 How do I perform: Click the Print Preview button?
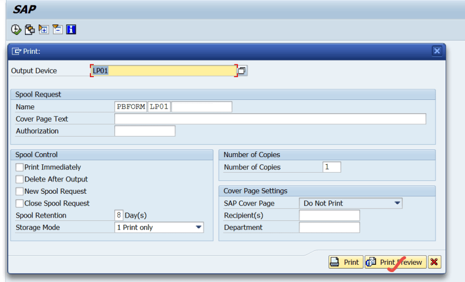[x=396, y=262]
